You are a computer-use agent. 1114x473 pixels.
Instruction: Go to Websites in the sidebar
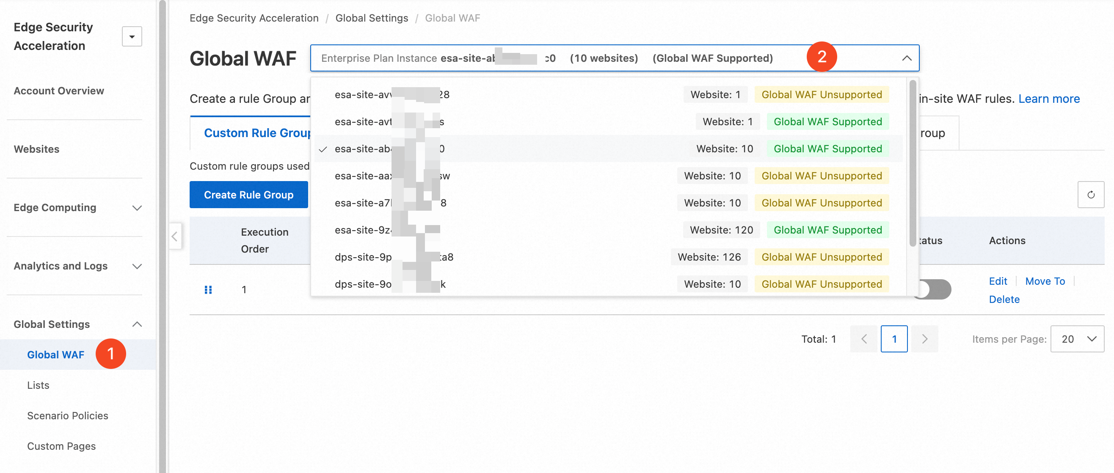point(37,149)
